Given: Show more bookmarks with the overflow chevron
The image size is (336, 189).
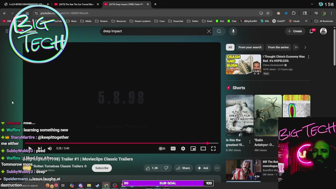Looking at the screenshot, I should (x=306, y=21).
